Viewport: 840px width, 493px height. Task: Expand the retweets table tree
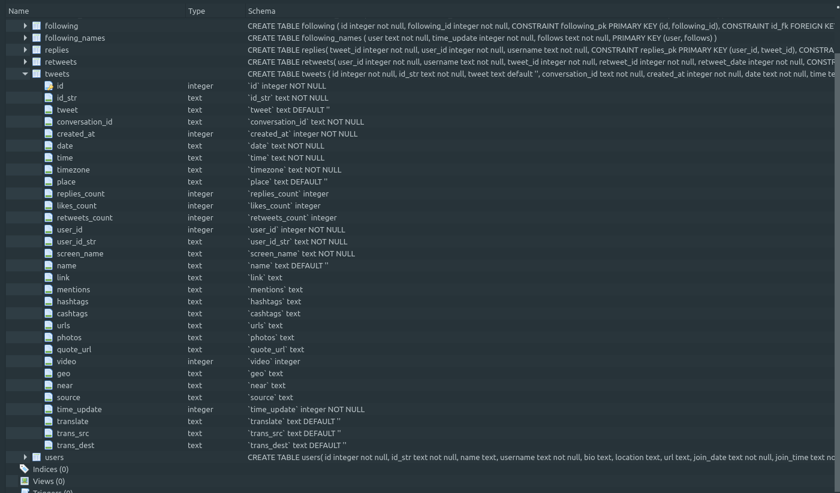[x=25, y=62]
